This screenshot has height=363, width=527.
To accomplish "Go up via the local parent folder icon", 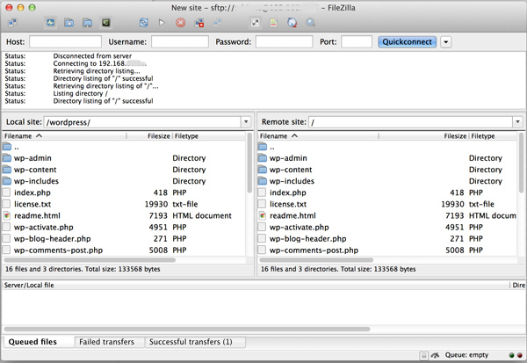I will click(x=7, y=147).
